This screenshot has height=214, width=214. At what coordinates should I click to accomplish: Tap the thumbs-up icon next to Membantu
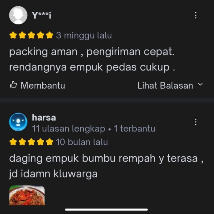coord(13,85)
